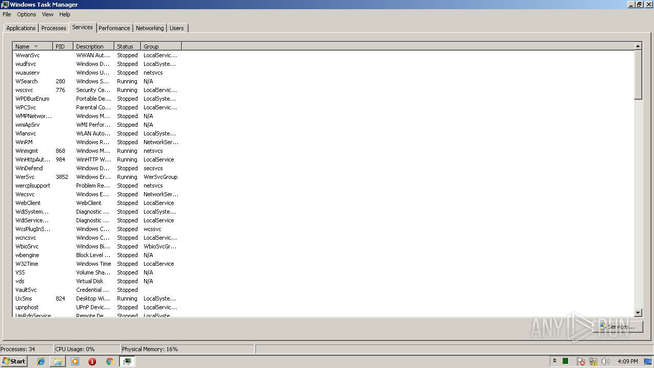Select the WPDBusEnum service row
Viewport: 654px width, 368px height.
point(97,99)
